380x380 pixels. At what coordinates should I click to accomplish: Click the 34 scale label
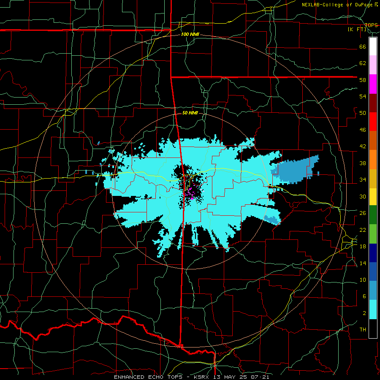tap(363, 179)
